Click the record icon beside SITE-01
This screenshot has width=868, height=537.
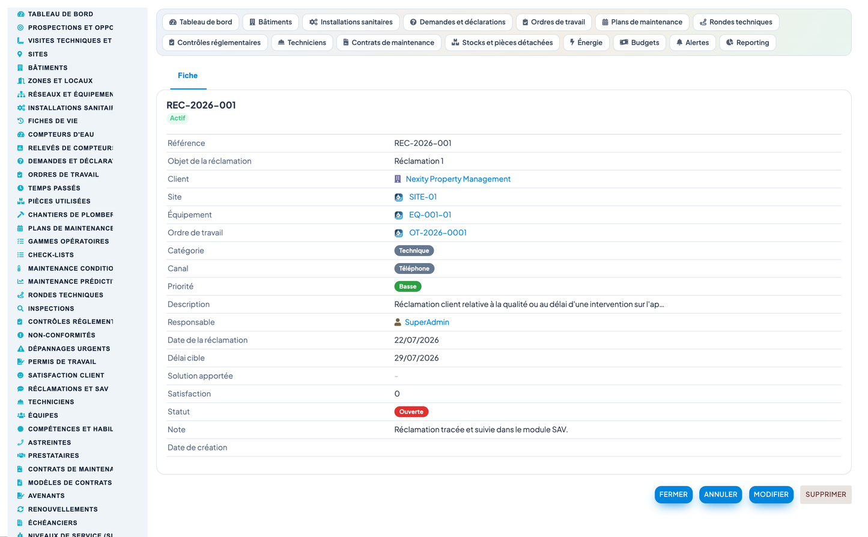[x=399, y=197]
